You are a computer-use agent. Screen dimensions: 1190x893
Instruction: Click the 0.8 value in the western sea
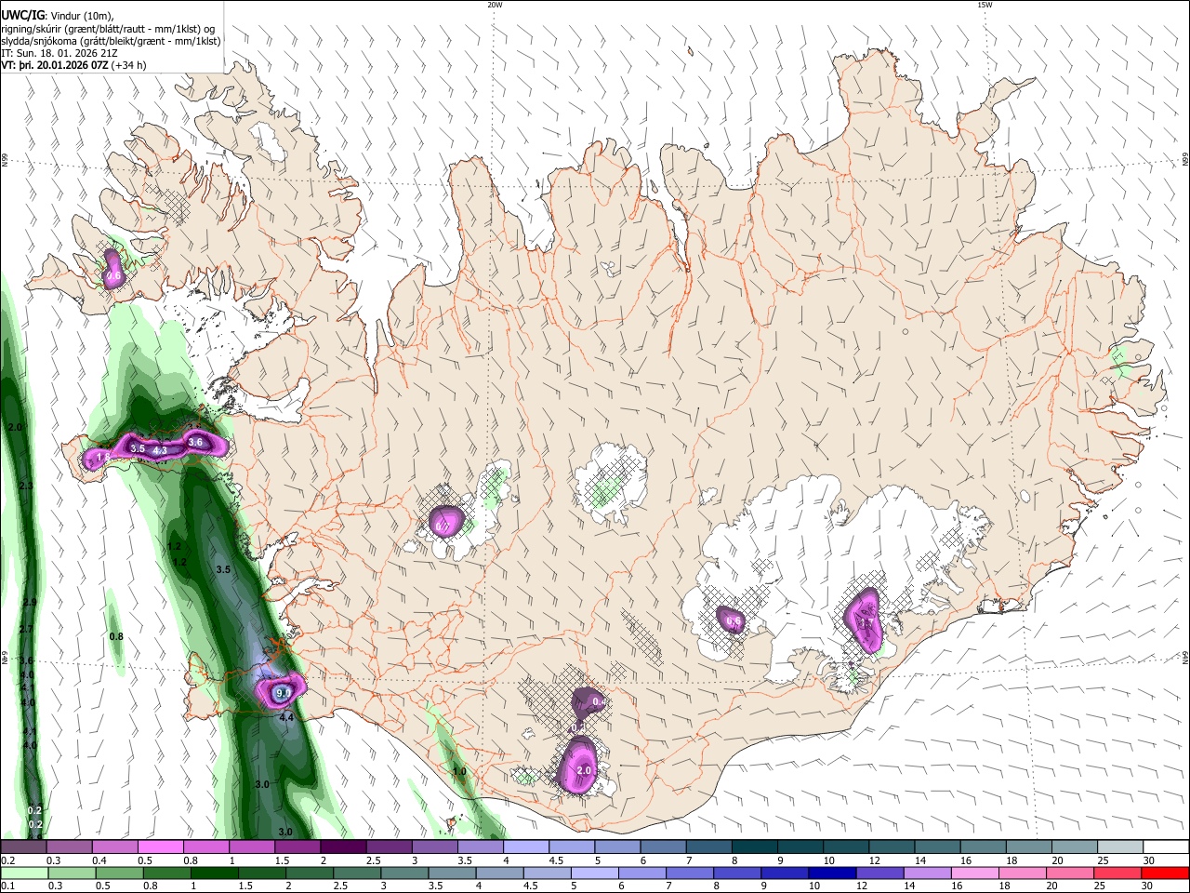click(116, 637)
